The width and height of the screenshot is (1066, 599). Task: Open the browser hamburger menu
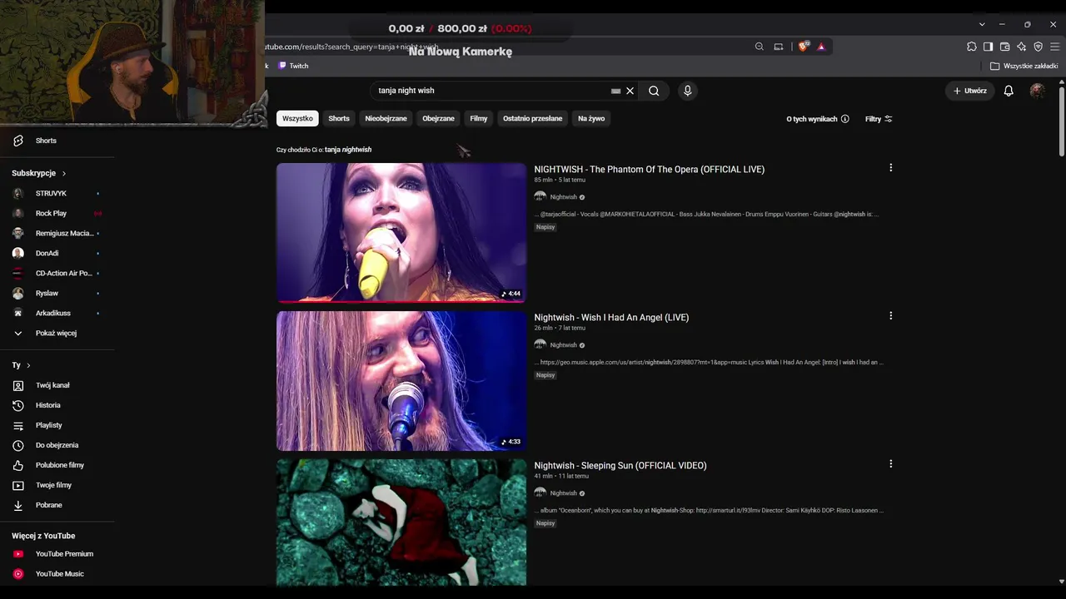(1054, 47)
